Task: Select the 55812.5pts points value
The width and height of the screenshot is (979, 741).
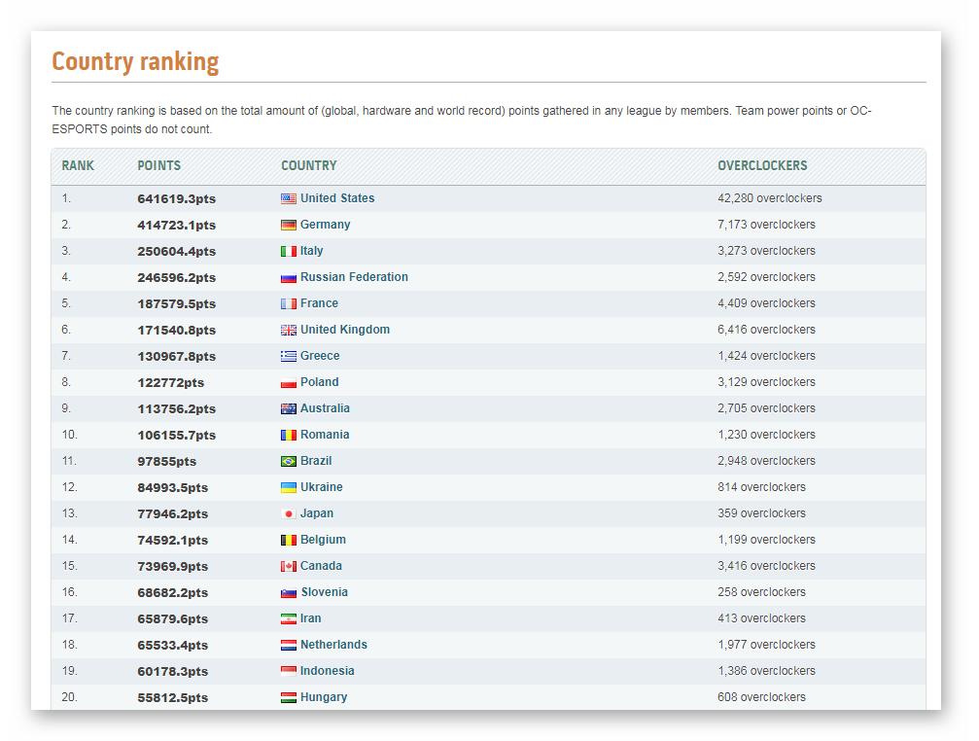Action: tap(173, 697)
